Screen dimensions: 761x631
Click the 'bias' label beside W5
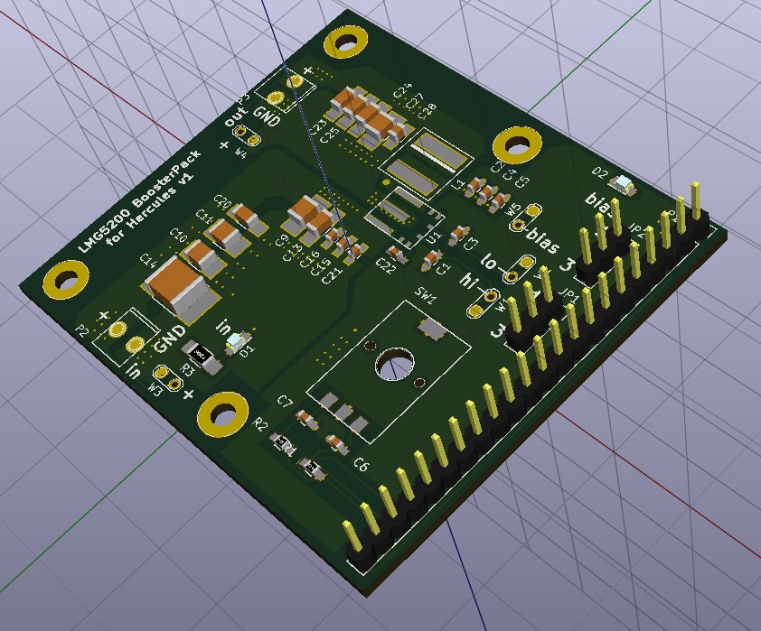pyautogui.click(x=542, y=241)
